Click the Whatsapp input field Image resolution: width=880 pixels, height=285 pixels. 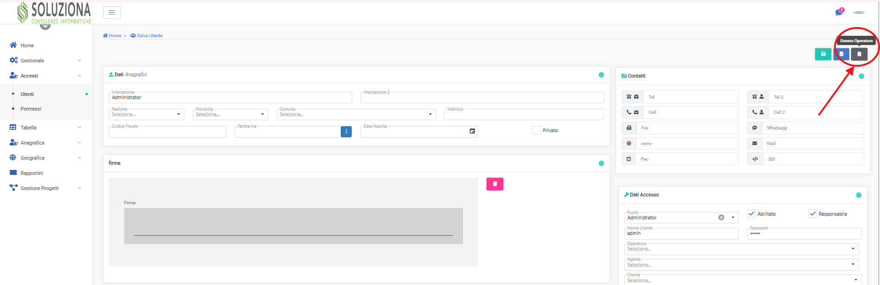pyautogui.click(x=813, y=128)
